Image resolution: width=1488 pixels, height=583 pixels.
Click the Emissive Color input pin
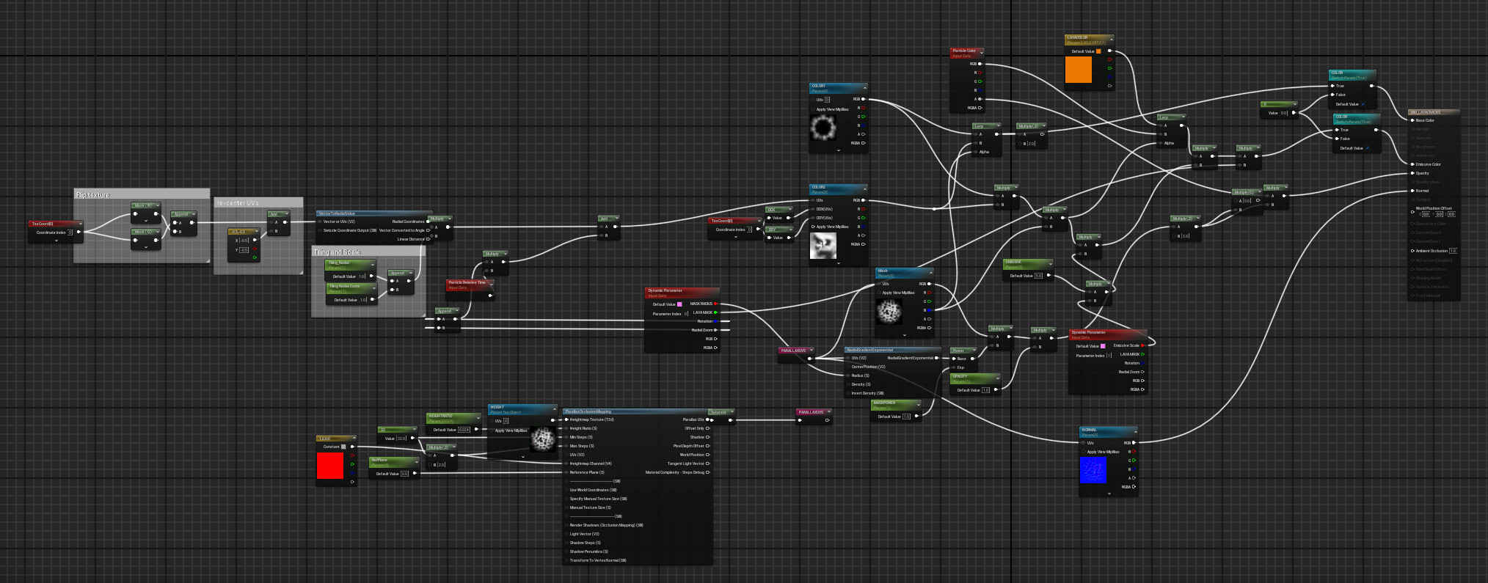pyautogui.click(x=1412, y=164)
